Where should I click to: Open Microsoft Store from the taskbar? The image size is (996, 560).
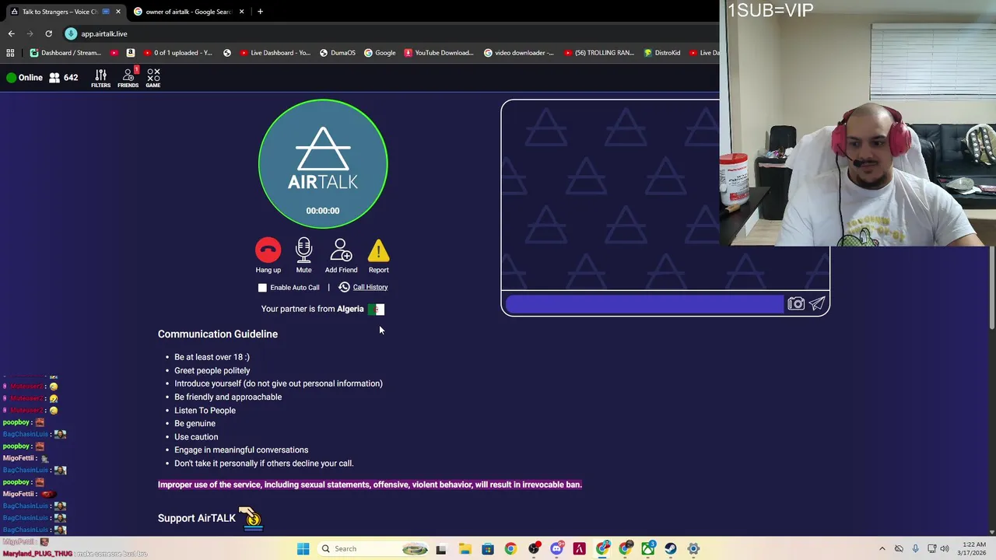tap(487, 549)
